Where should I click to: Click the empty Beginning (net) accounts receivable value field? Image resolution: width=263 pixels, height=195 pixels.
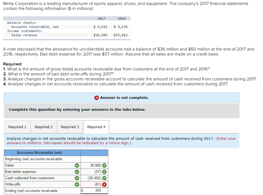pos(94,159)
